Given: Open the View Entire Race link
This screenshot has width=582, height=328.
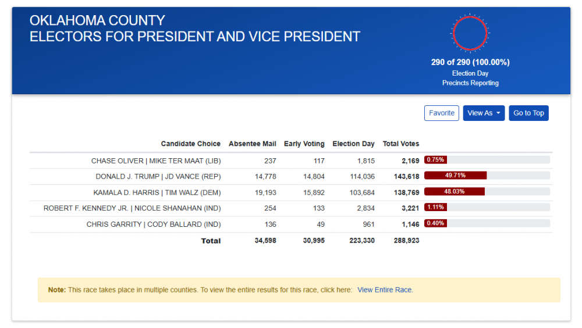Looking at the screenshot, I should coord(385,290).
